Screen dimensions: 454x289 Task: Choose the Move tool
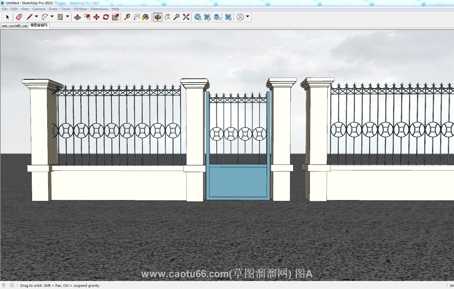(96, 17)
